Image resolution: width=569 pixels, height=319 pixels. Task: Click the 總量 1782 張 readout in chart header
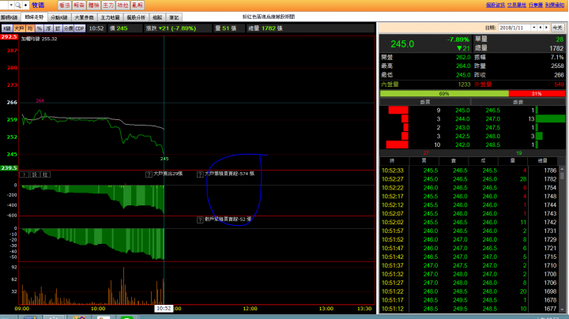(x=266, y=28)
